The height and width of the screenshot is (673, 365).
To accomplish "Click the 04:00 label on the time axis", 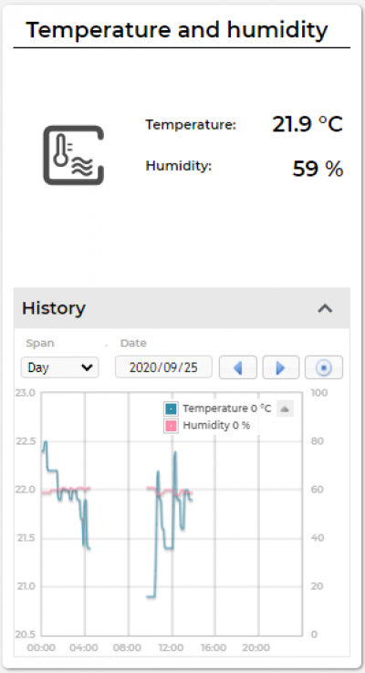I will pos(84,647).
